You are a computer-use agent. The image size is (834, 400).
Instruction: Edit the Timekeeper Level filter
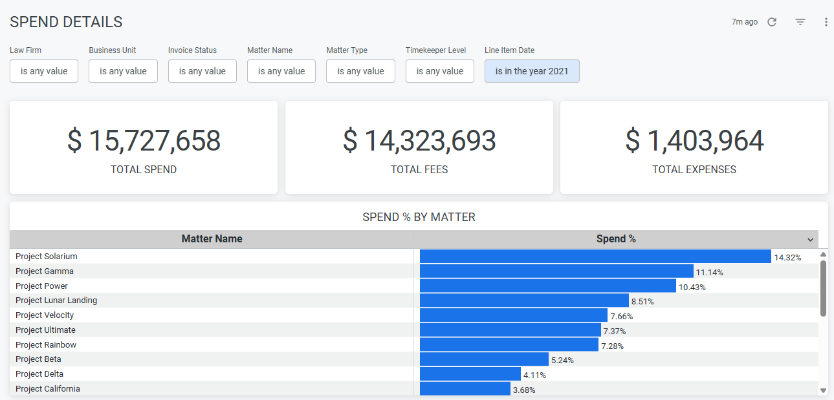440,71
